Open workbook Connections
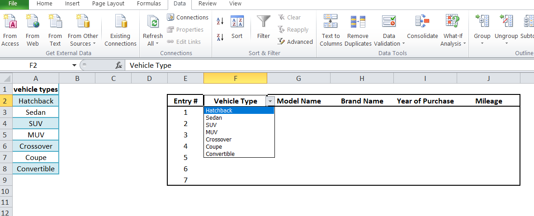Viewport: 534px width, 216px height. (x=188, y=17)
